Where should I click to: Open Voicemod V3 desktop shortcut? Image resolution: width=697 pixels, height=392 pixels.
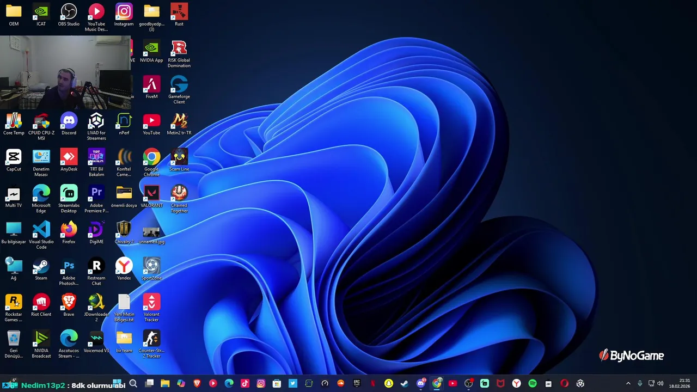(x=96, y=341)
